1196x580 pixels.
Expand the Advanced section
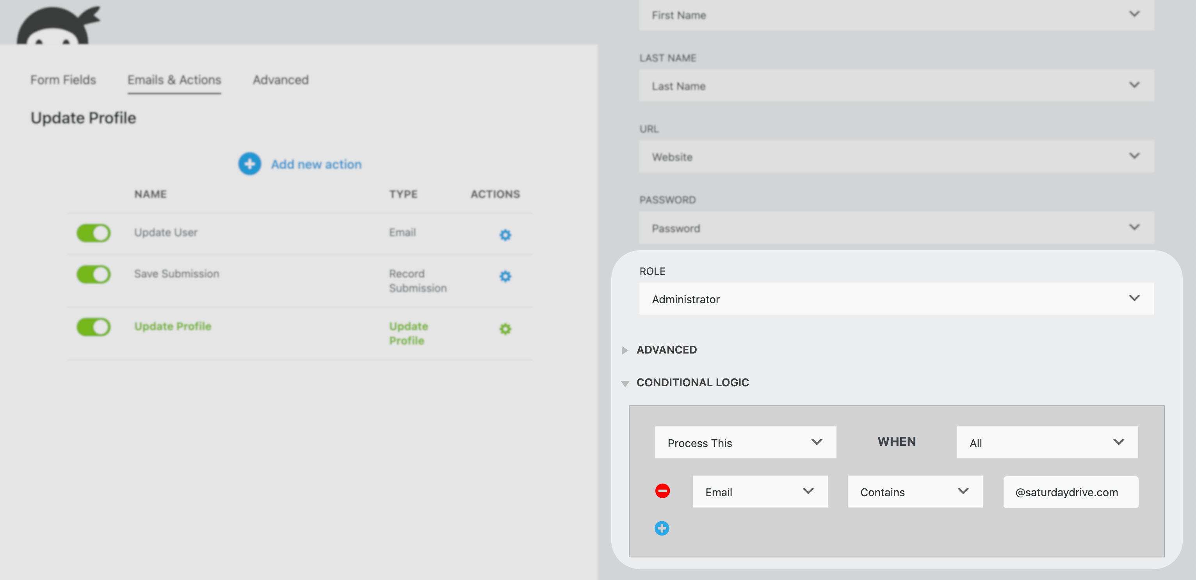pos(666,350)
